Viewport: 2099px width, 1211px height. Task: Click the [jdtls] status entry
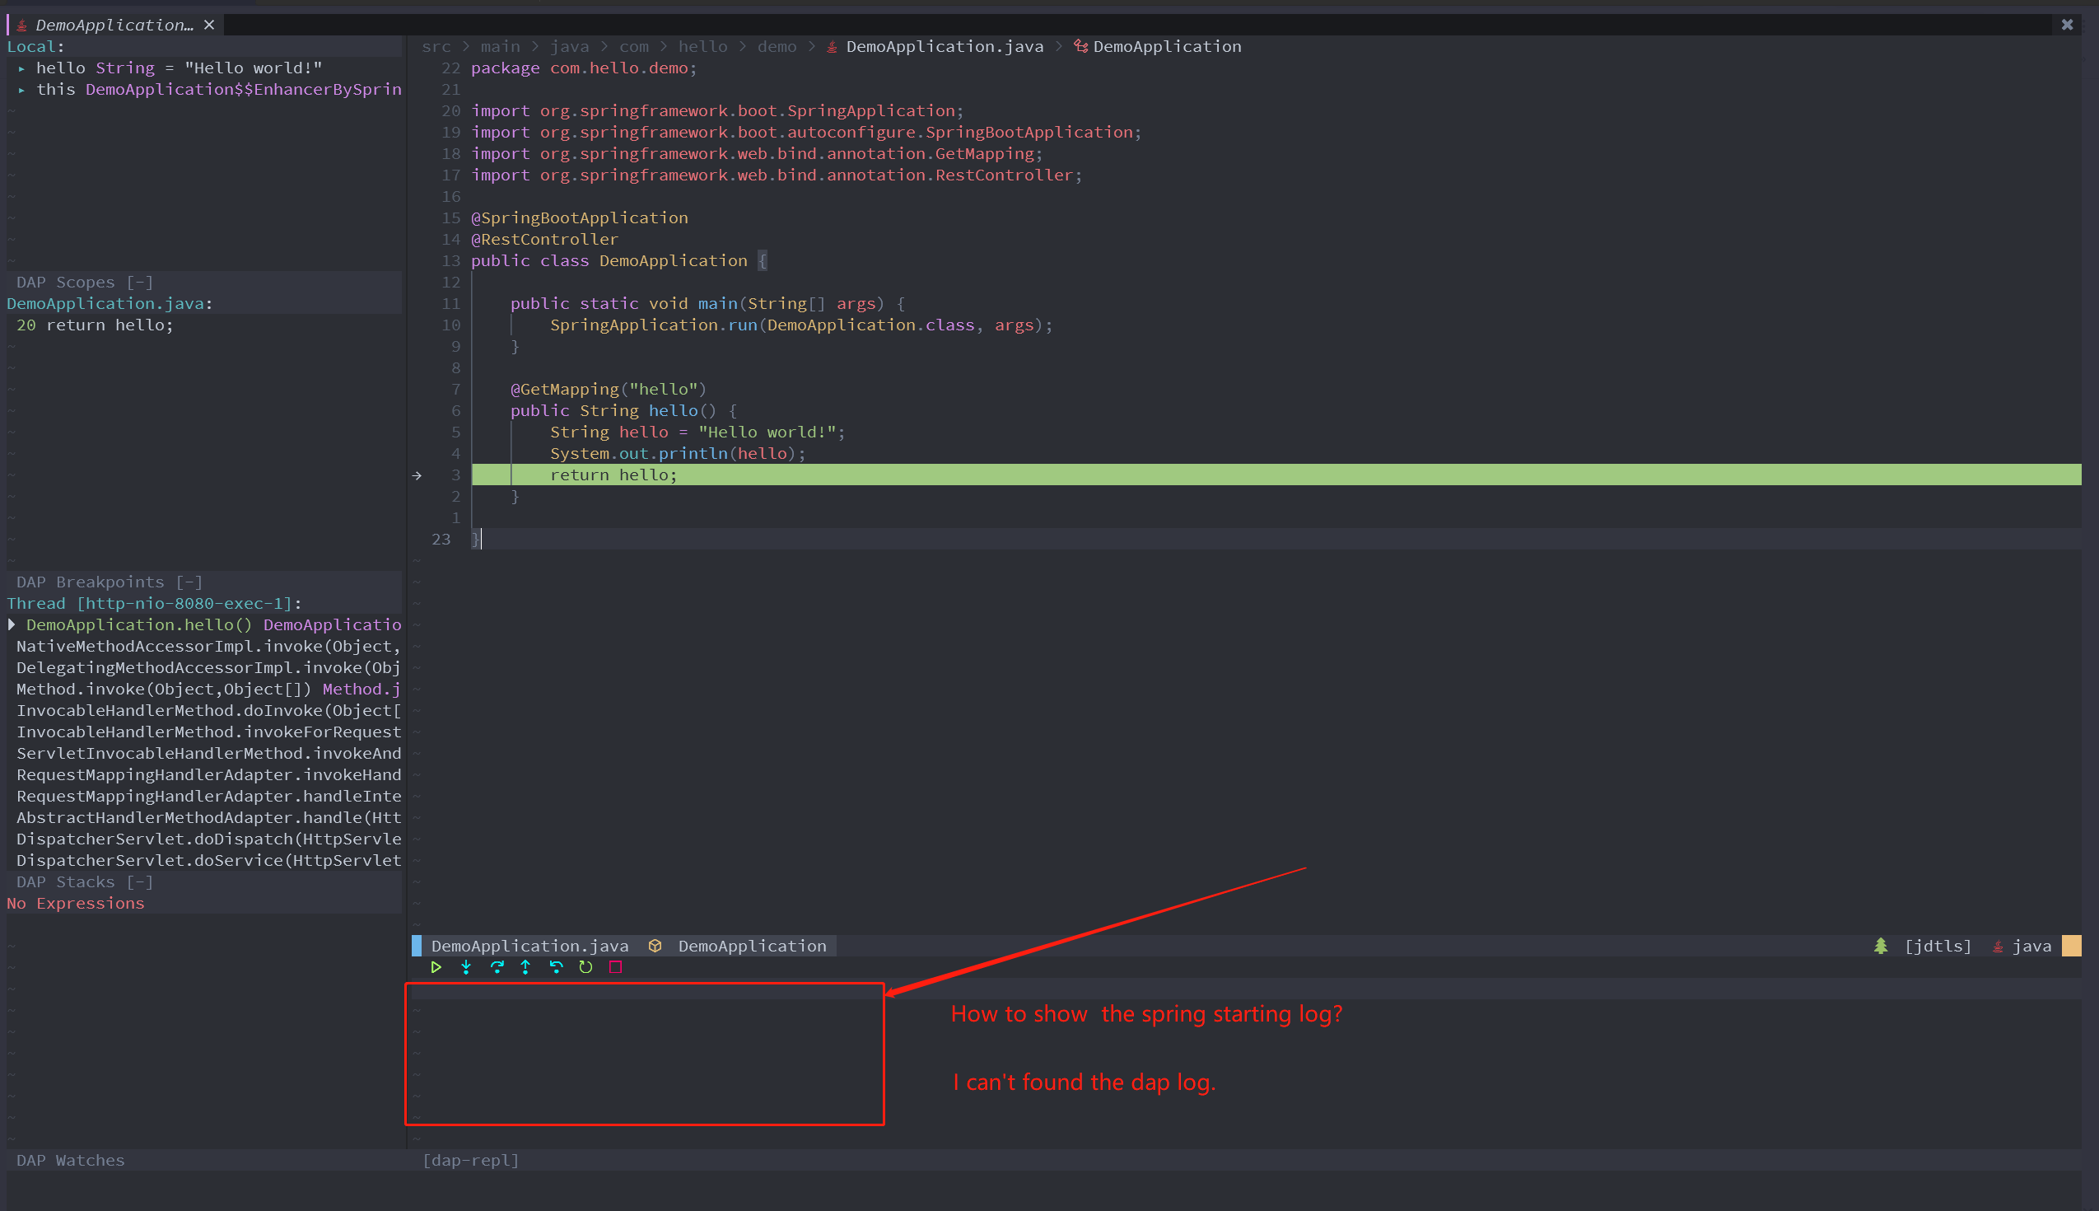[1938, 947]
